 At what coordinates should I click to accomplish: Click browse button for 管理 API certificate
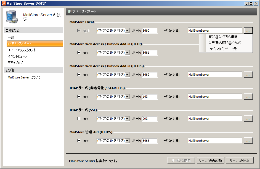[248, 141]
